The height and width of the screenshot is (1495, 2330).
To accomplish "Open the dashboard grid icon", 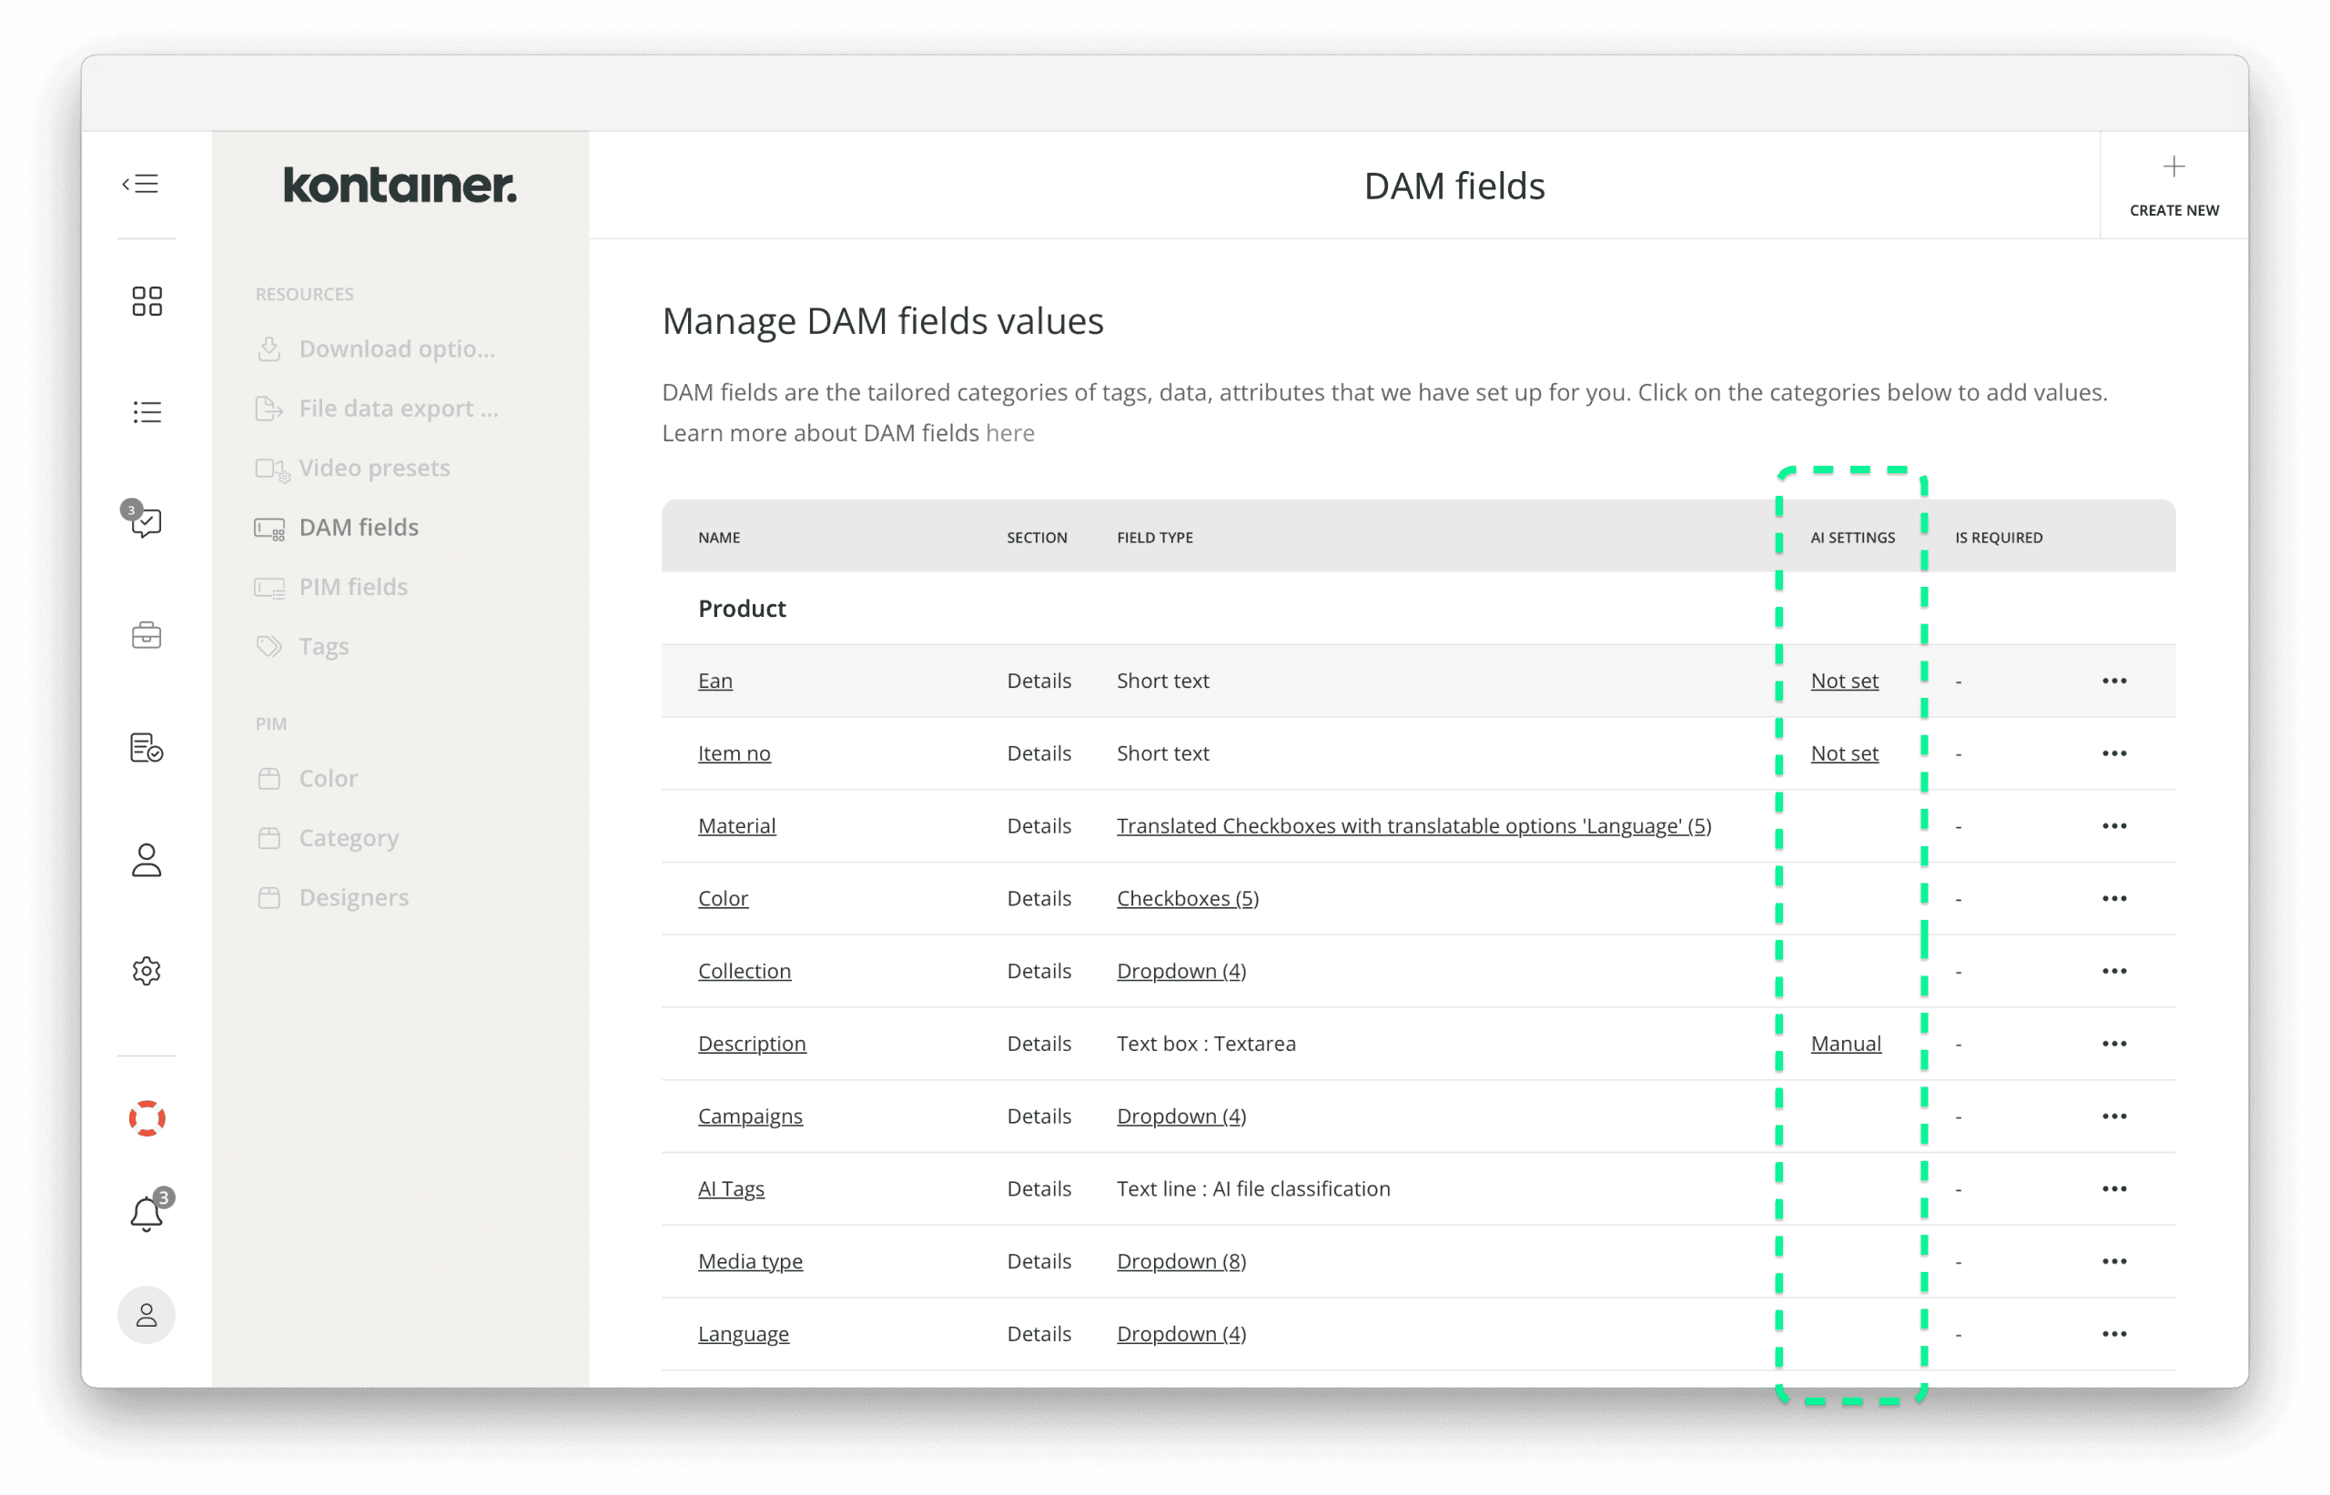I will [x=147, y=301].
